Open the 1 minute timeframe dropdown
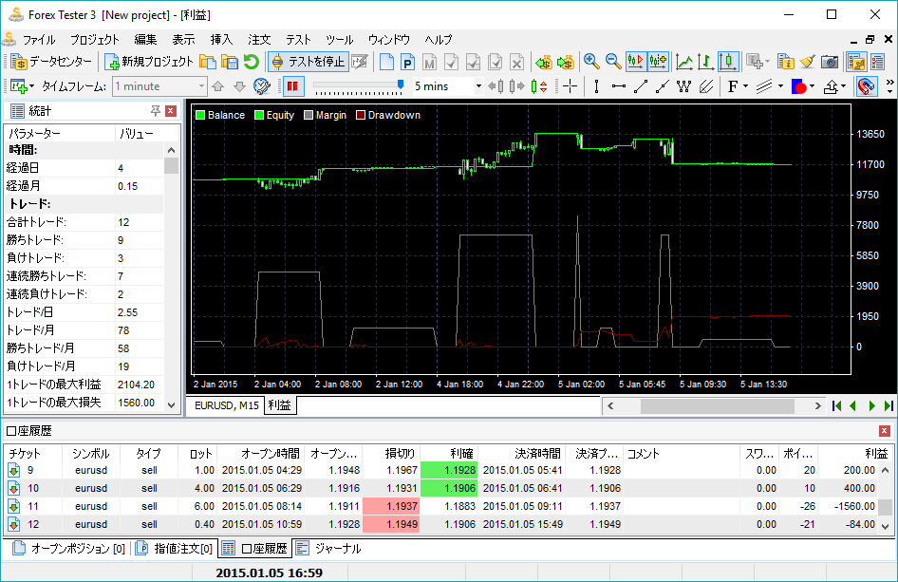Screen dimensions: 898x582 200,86
